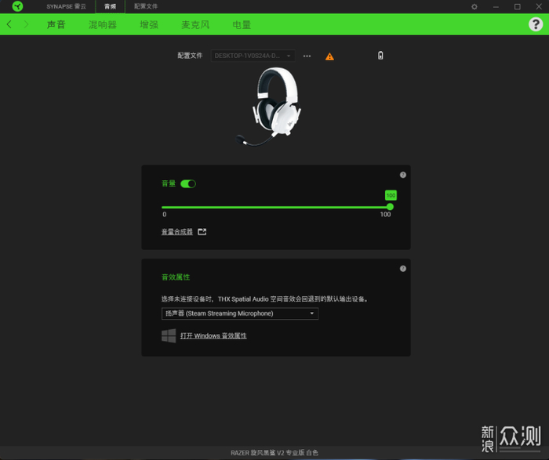Click the external open icon beside 音量合成器

pyautogui.click(x=202, y=232)
